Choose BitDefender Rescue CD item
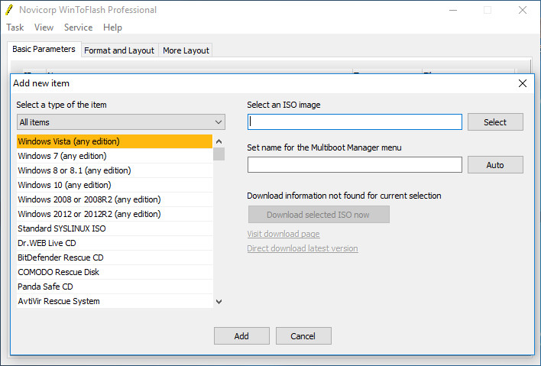Image resolution: width=541 pixels, height=366 pixels. pyautogui.click(x=115, y=257)
